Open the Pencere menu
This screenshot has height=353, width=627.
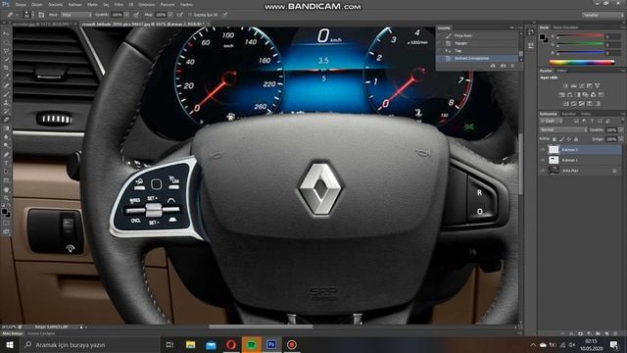(x=168, y=5)
